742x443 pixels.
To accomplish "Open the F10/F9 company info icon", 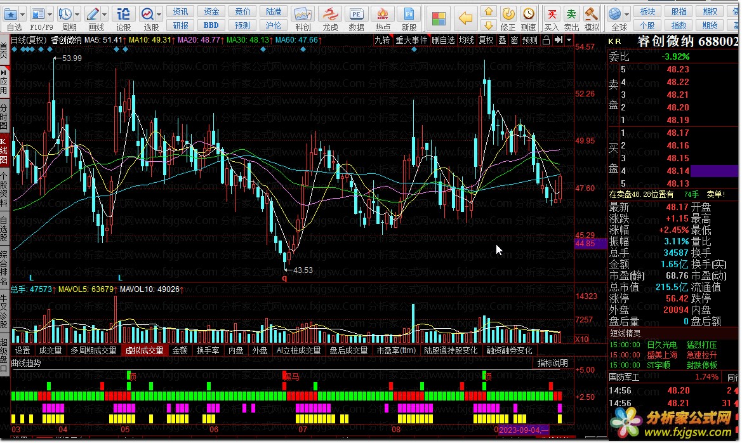I will click(x=38, y=14).
